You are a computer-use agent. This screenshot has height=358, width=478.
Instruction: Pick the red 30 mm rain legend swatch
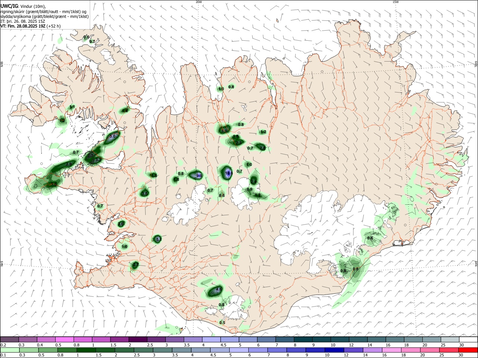tap(468, 350)
